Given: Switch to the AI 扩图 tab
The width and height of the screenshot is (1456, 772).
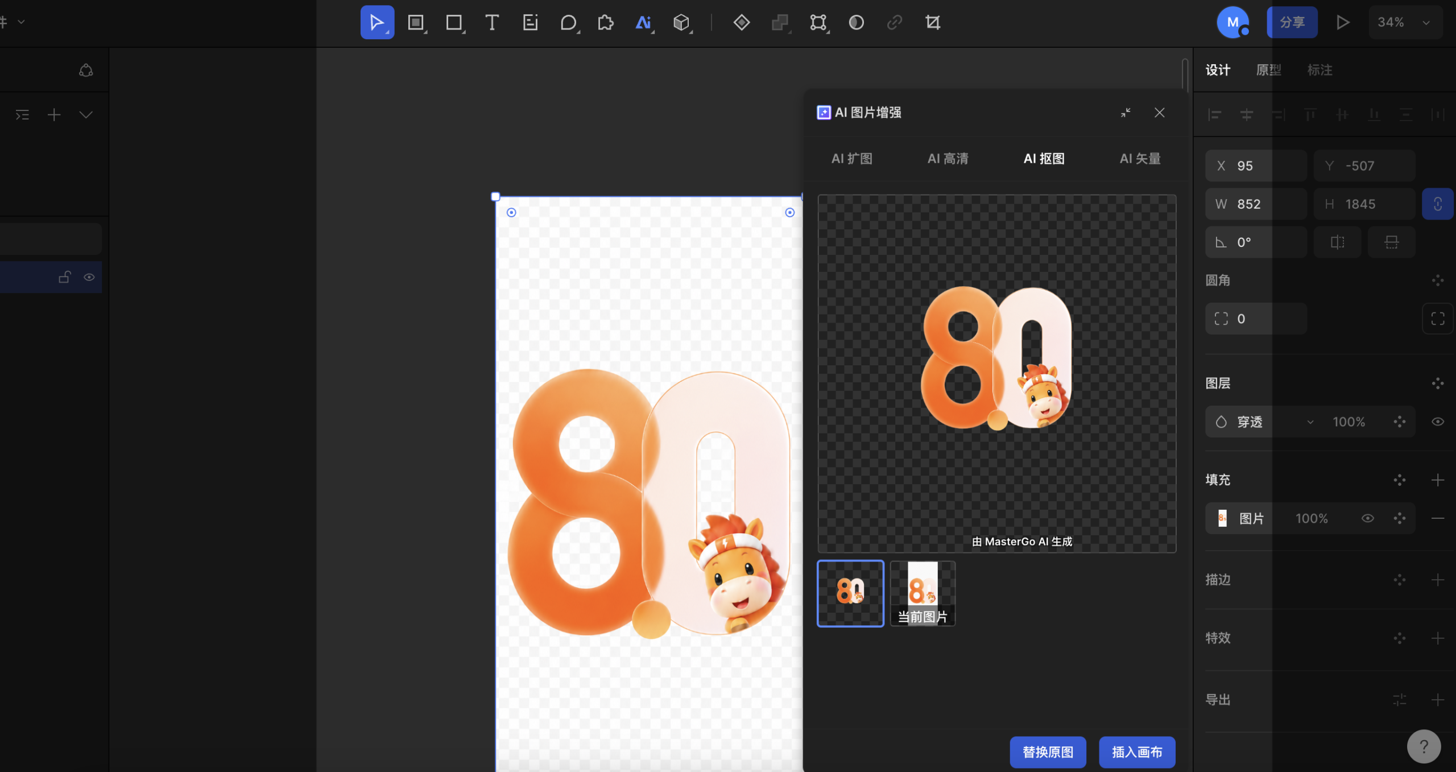Looking at the screenshot, I should coord(852,159).
